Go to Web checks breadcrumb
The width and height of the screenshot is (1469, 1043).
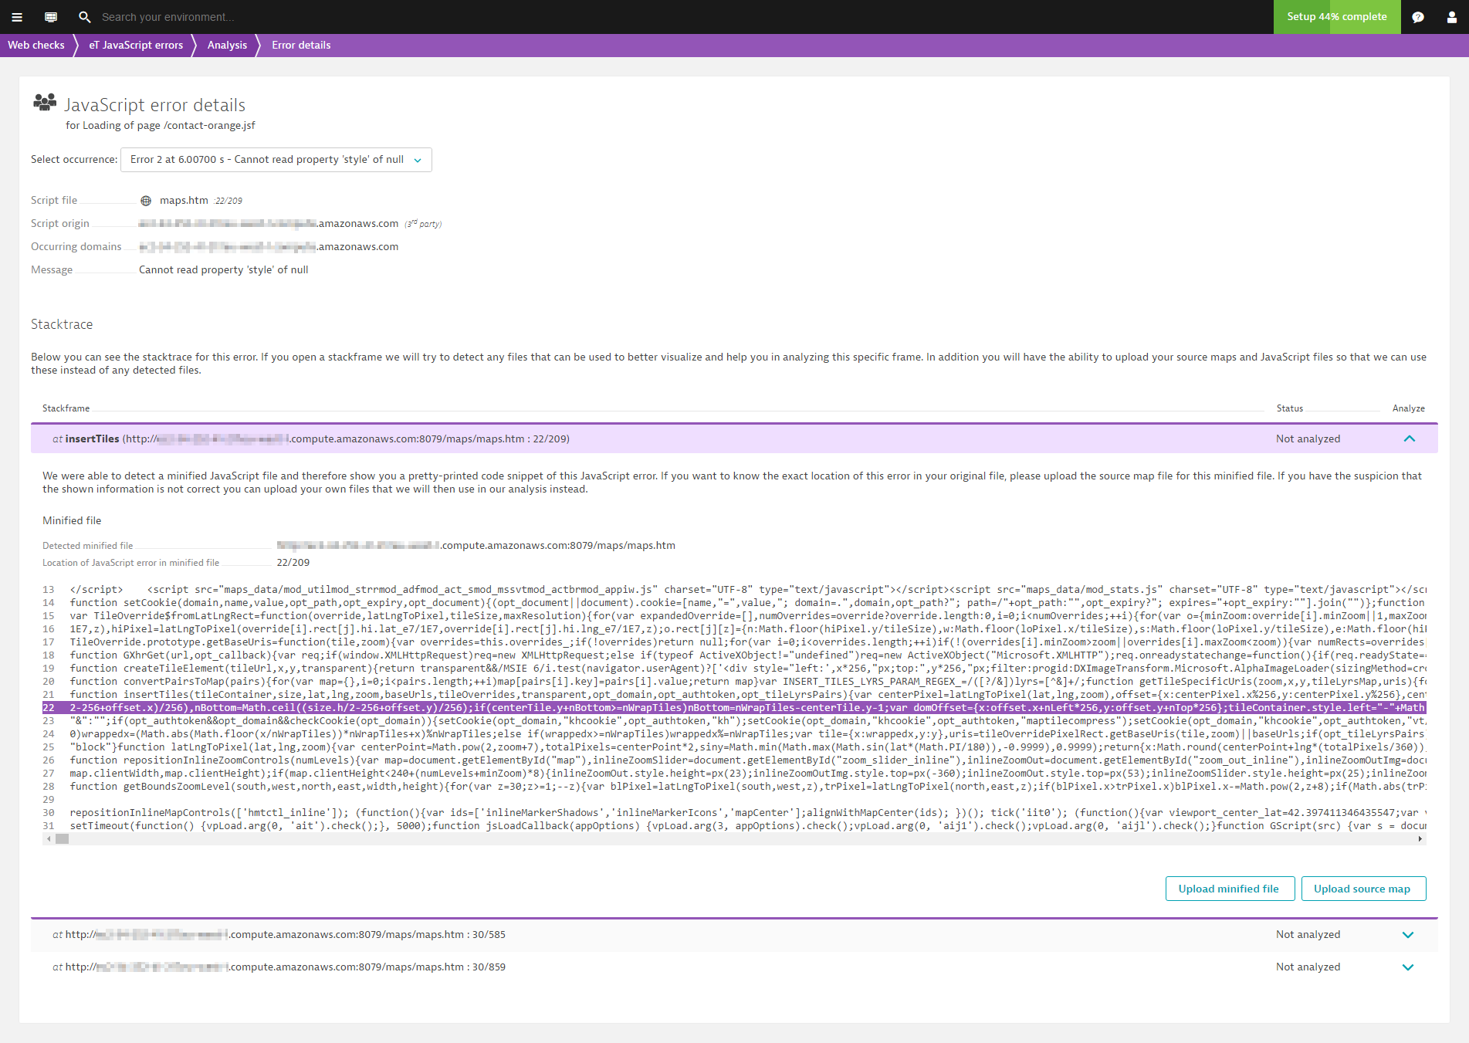[36, 46]
